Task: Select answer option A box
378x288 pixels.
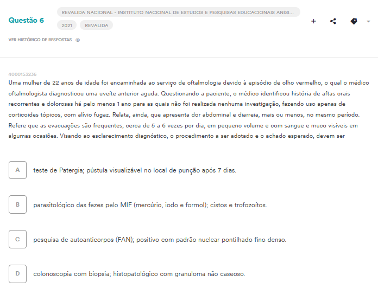Action: point(17,170)
